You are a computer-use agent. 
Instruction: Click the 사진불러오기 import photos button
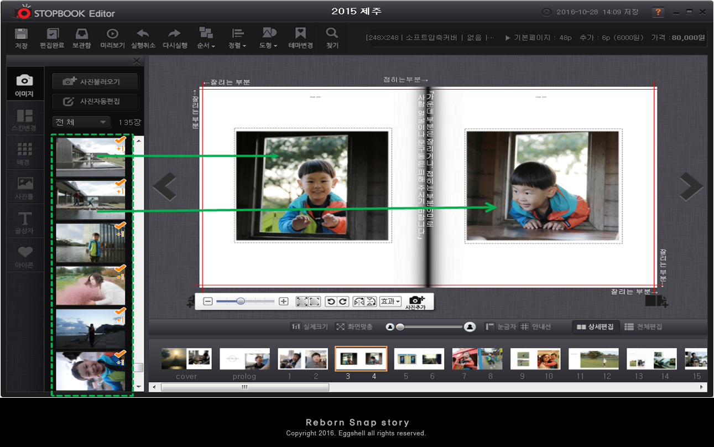[95, 81]
